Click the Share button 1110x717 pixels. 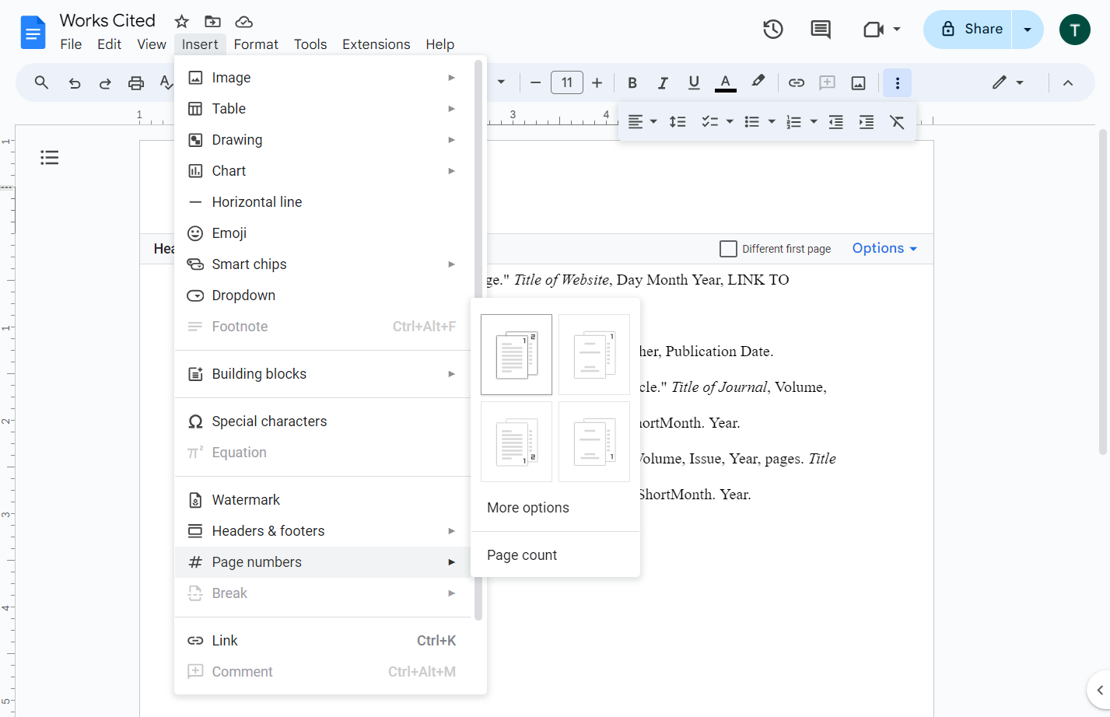coord(968,30)
